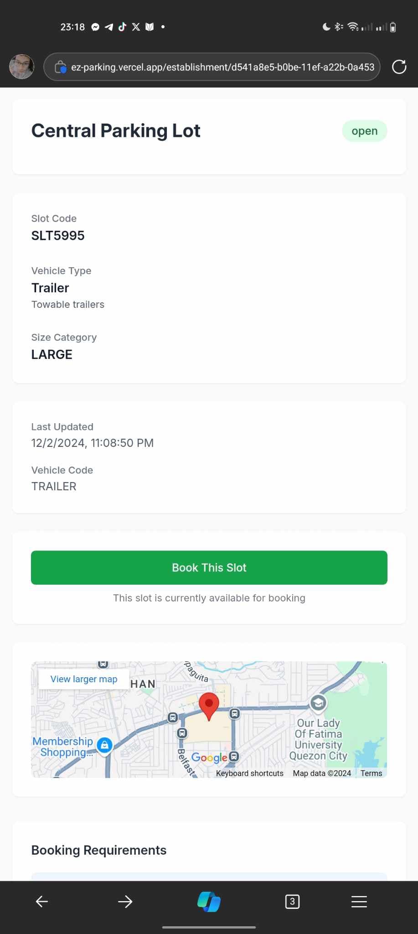The image size is (418, 934).
Task: Tap the Our Lady of Fatima University marker
Action: pos(318,703)
